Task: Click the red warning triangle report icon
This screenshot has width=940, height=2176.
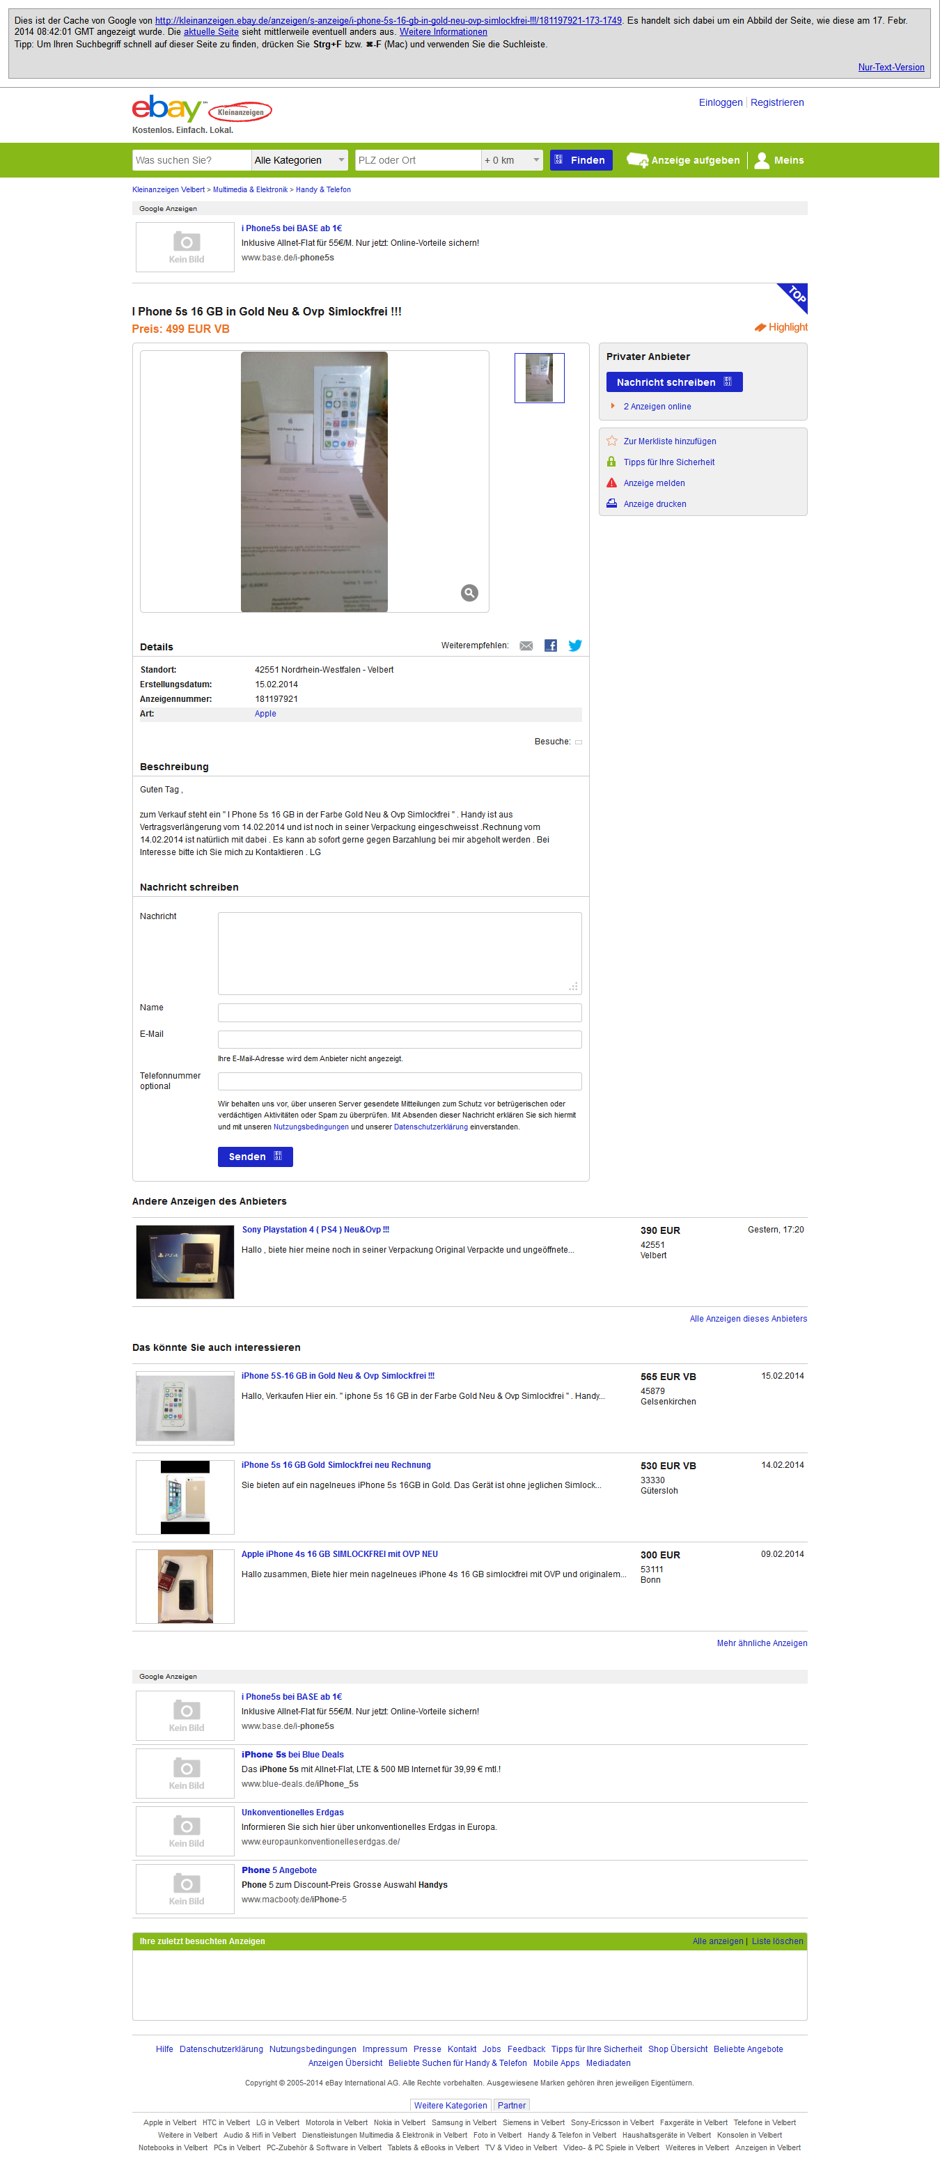Action: [611, 483]
